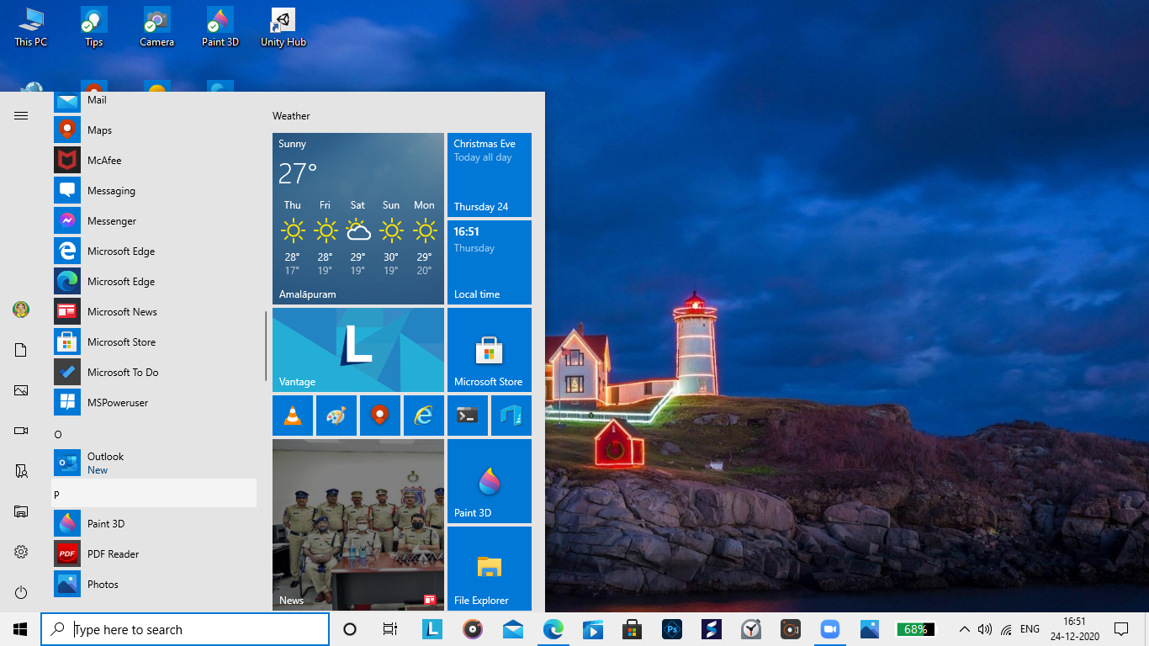Open Photos from the app list
Image resolution: width=1149 pixels, height=646 pixels.
155,585
